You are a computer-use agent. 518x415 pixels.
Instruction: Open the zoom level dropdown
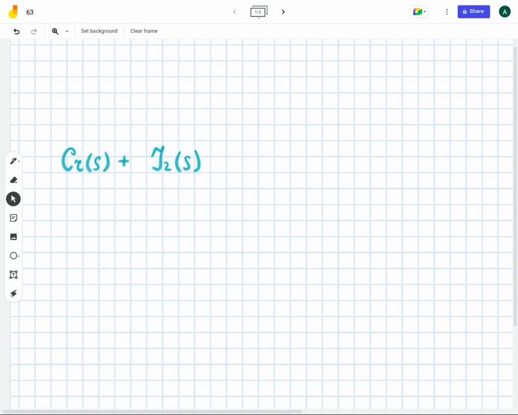pyautogui.click(x=67, y=31)
